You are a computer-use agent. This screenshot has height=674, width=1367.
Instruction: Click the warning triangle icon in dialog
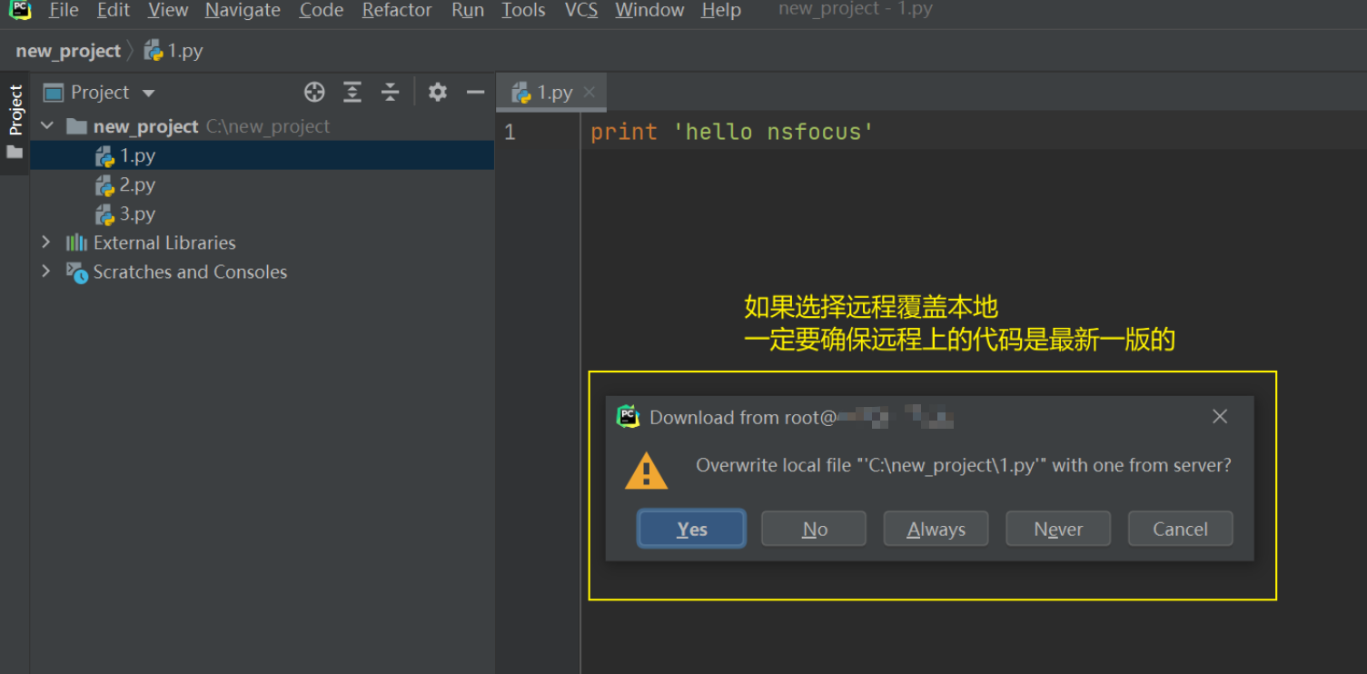click(x=646, y=471)
